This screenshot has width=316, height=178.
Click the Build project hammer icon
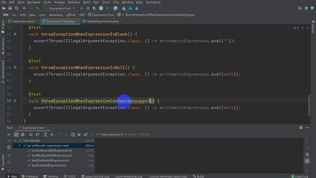tap(38, 8)
